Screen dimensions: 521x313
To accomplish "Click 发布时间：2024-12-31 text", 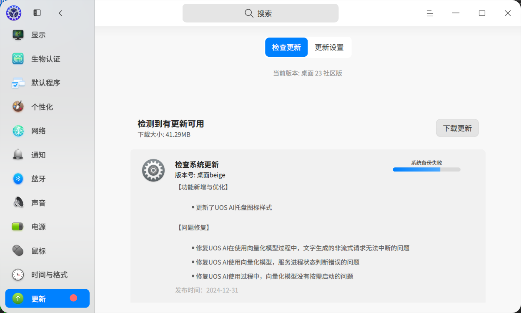I will click(x=207, y=290).
